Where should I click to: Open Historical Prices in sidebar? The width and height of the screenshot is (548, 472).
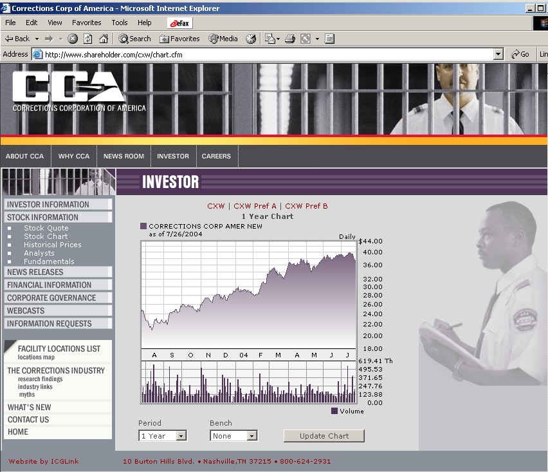(x=53, y=245)
